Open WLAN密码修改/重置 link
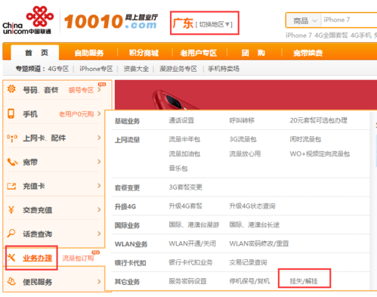The height and width of the screenshot is (297, 377). (x=259, y=243)
